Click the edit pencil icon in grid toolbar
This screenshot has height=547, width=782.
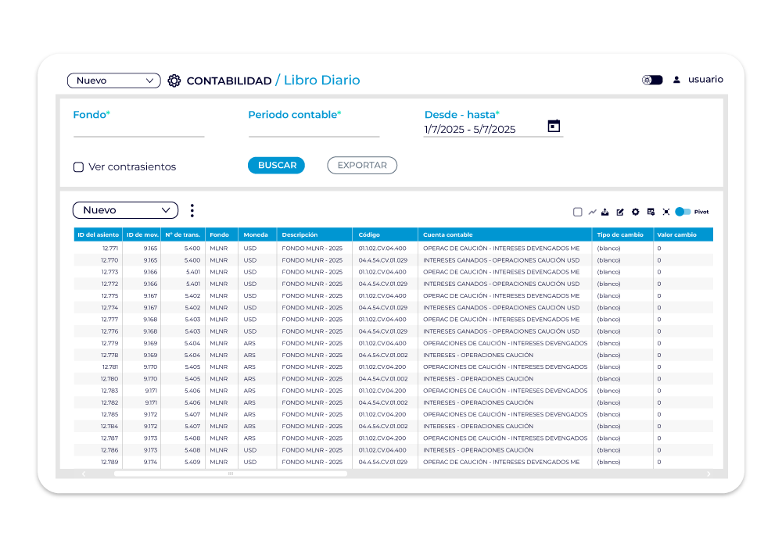(620, 212)
